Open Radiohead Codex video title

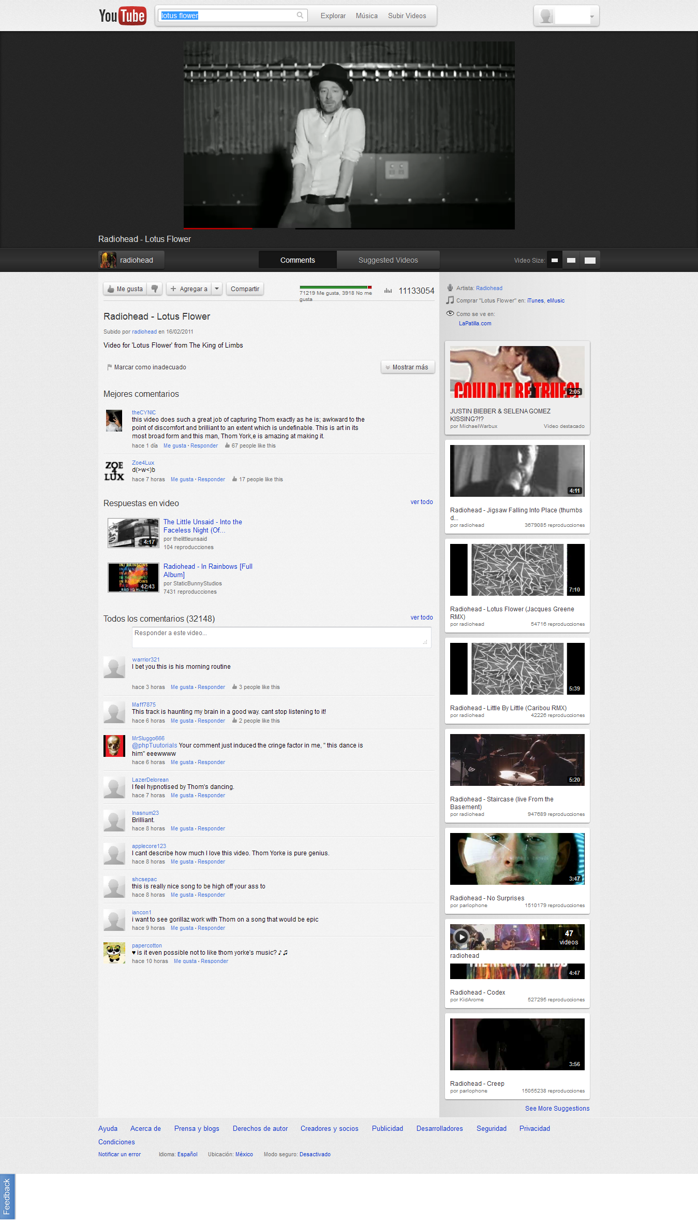coord(478,993)
